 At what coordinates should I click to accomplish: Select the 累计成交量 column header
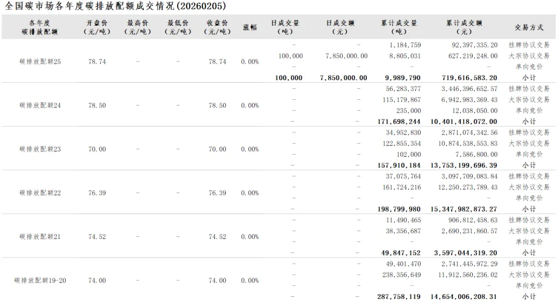(x=399, y=27)
